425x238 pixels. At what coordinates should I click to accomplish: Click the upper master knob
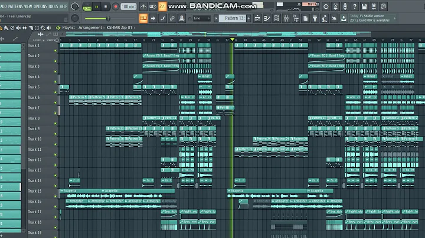(75, 6)
